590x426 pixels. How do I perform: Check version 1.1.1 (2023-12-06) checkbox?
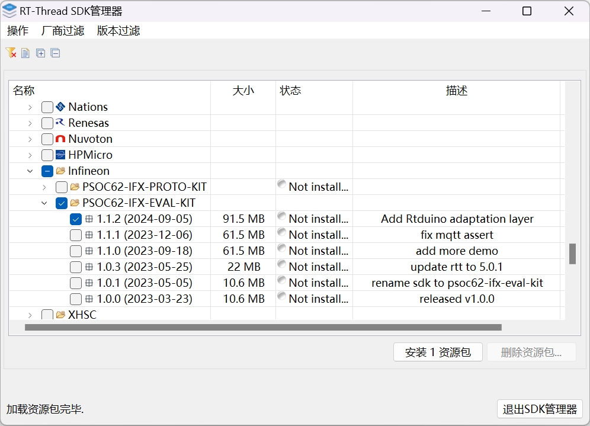tap(76, 235)
